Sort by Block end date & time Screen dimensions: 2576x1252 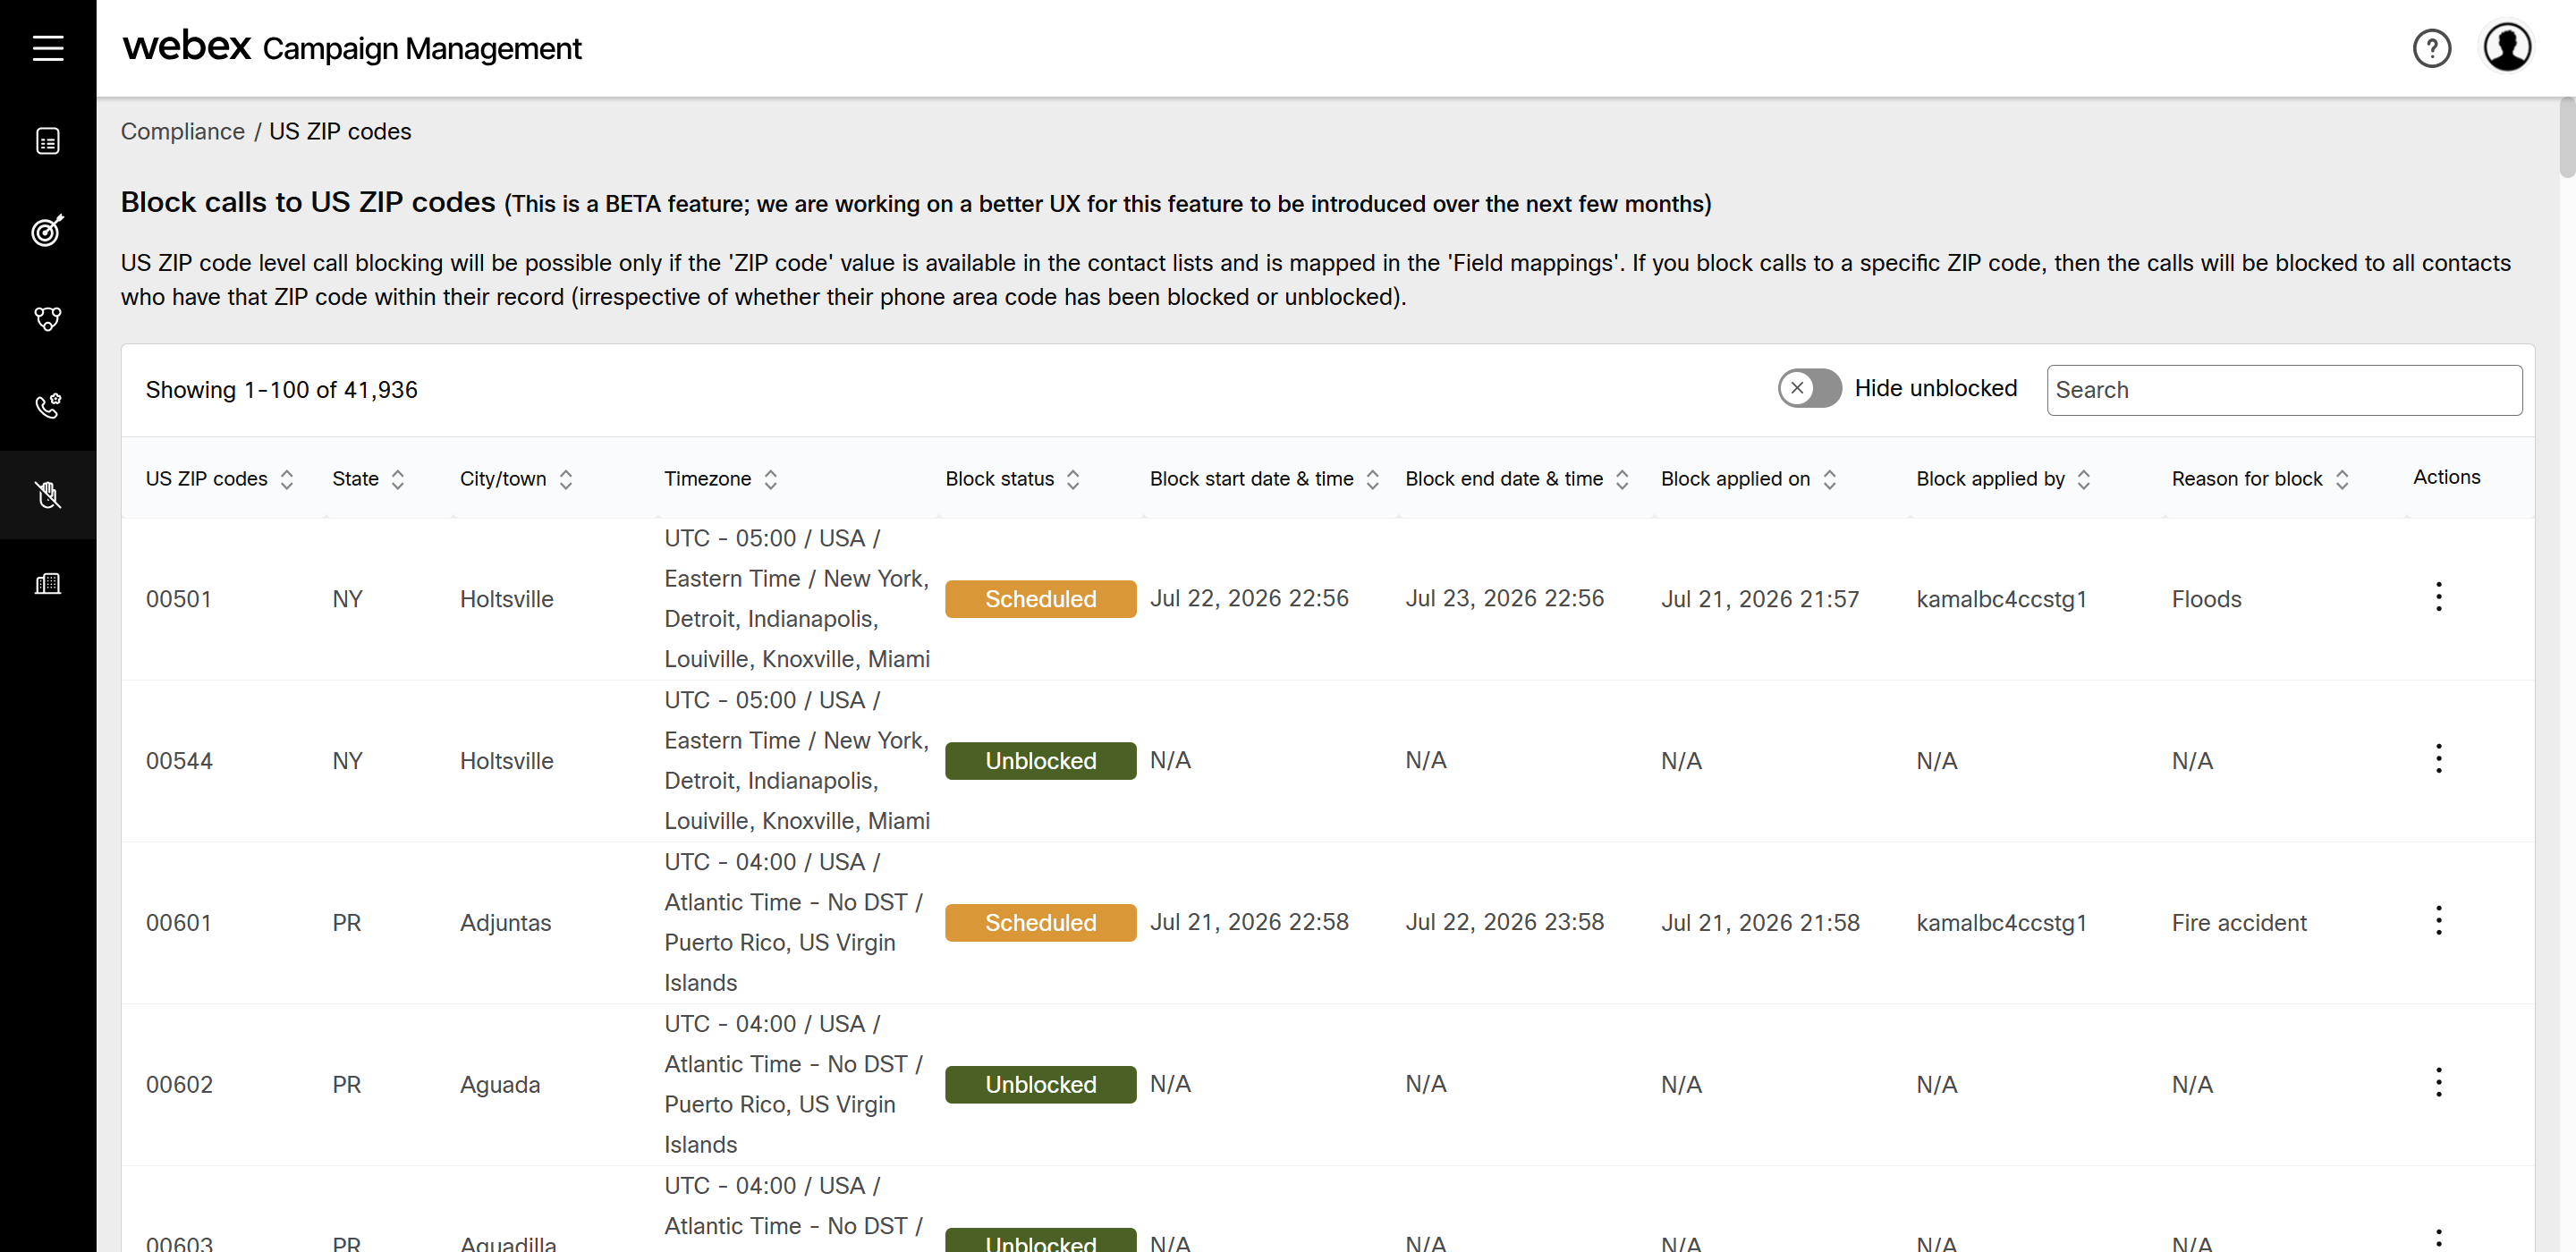point(1622,479)
